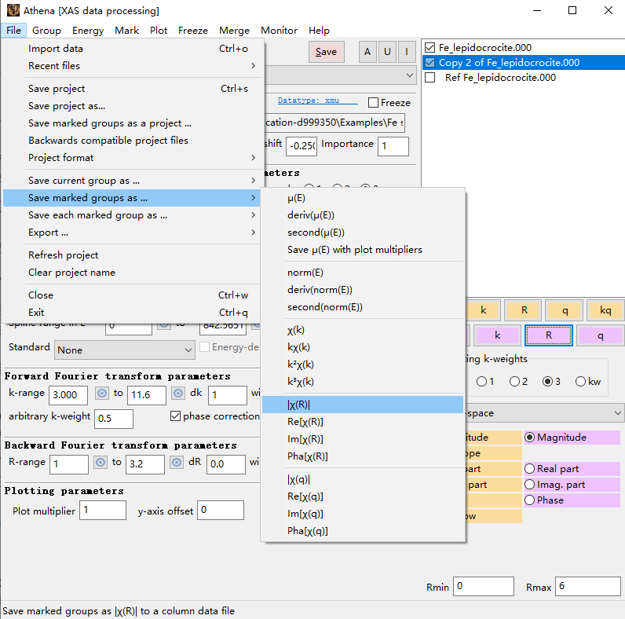Screen dimensions: 625x619
Task: Click the Plot multiplier input field
Action: point(103,510)
